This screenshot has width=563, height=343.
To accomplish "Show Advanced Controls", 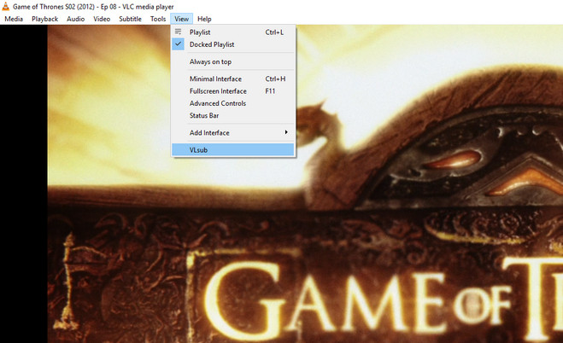I will pos(232,103).
